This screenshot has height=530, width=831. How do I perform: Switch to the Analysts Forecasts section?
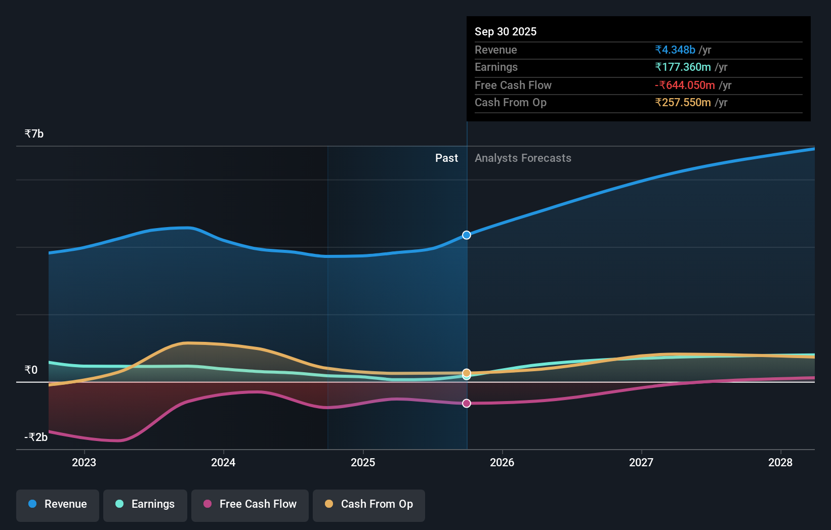click(x=523, y=158)
